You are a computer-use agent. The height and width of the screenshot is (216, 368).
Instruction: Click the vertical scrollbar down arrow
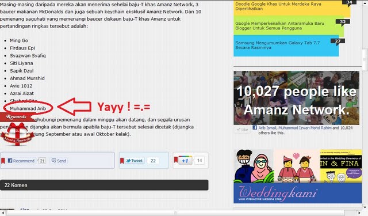[365, 207]
